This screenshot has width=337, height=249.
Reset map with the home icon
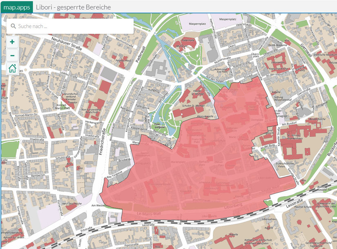click(x=12, y=68)
